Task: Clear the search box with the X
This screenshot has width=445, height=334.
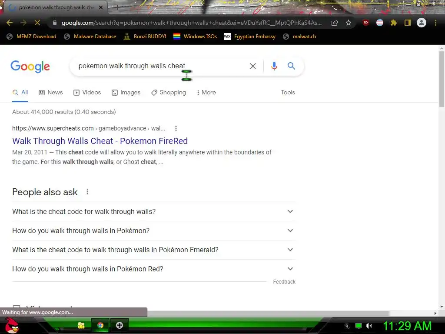Action: pos(252,66)
